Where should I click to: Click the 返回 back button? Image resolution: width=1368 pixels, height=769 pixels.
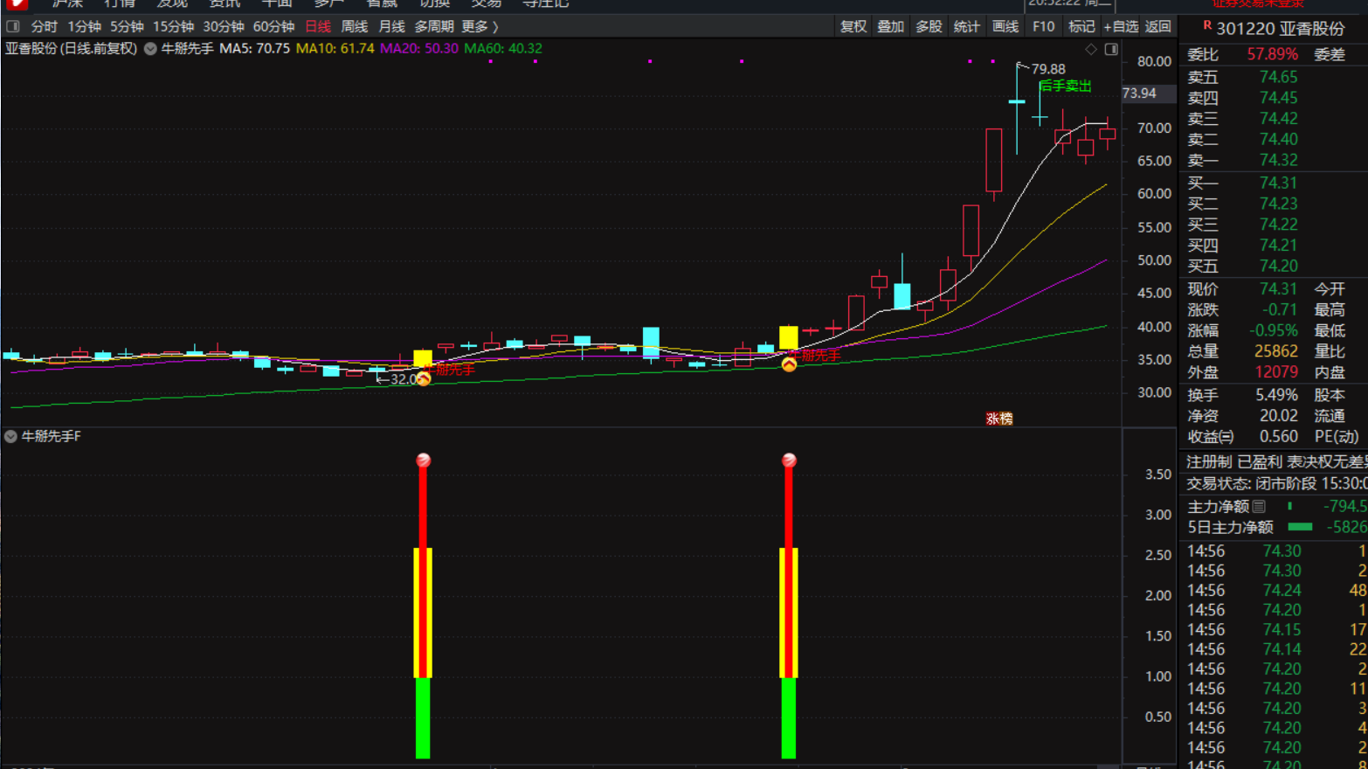pyautogui.click(x=1158, y=27)
